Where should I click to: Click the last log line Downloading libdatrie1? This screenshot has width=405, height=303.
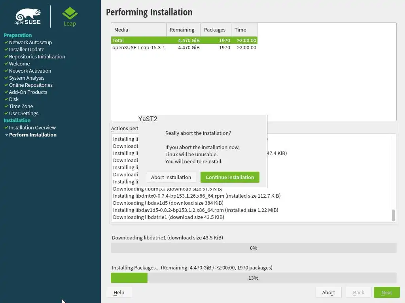[168, 217]
